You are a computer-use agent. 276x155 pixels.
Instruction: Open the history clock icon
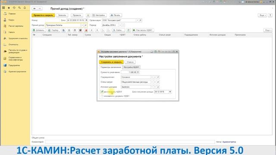14,8
